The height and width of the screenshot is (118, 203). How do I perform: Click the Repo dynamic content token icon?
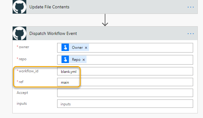pyautogui.click(x=65, y=59)
